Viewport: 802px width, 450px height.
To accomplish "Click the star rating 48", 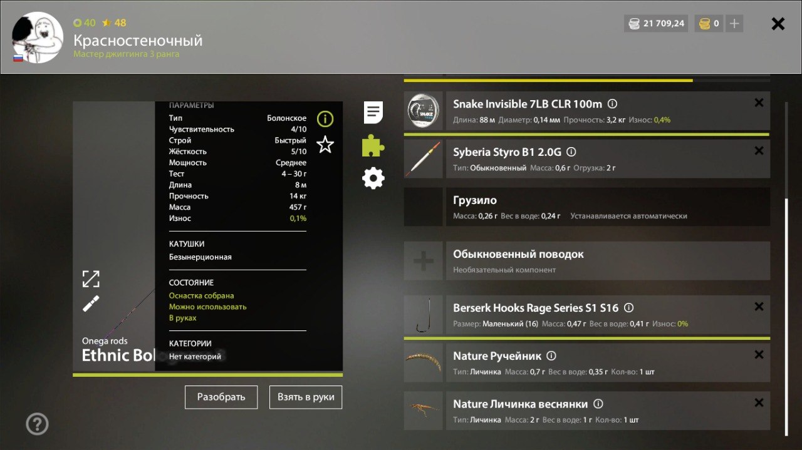I will point(114,23).
